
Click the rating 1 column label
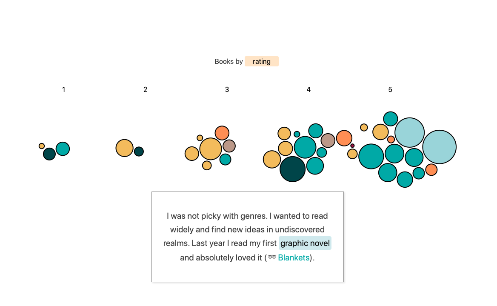tap(64, 89)
